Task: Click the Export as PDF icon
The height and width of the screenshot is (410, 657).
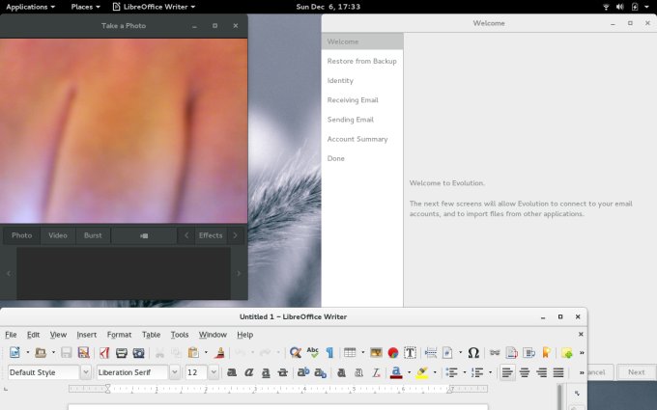Action: click(103, 353)
